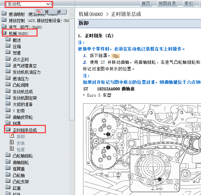Click the folder icon next to 凸轮轴链轮
The image size is (201, 195).
click(x=8, y=155)
